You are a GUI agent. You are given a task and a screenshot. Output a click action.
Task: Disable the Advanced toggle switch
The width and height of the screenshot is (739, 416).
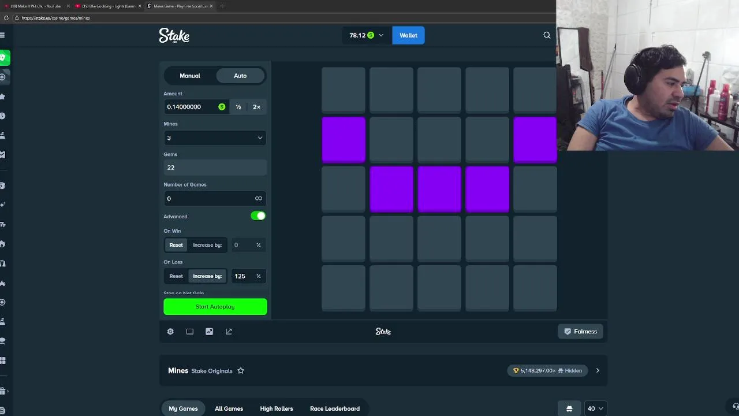coord(258,216)
